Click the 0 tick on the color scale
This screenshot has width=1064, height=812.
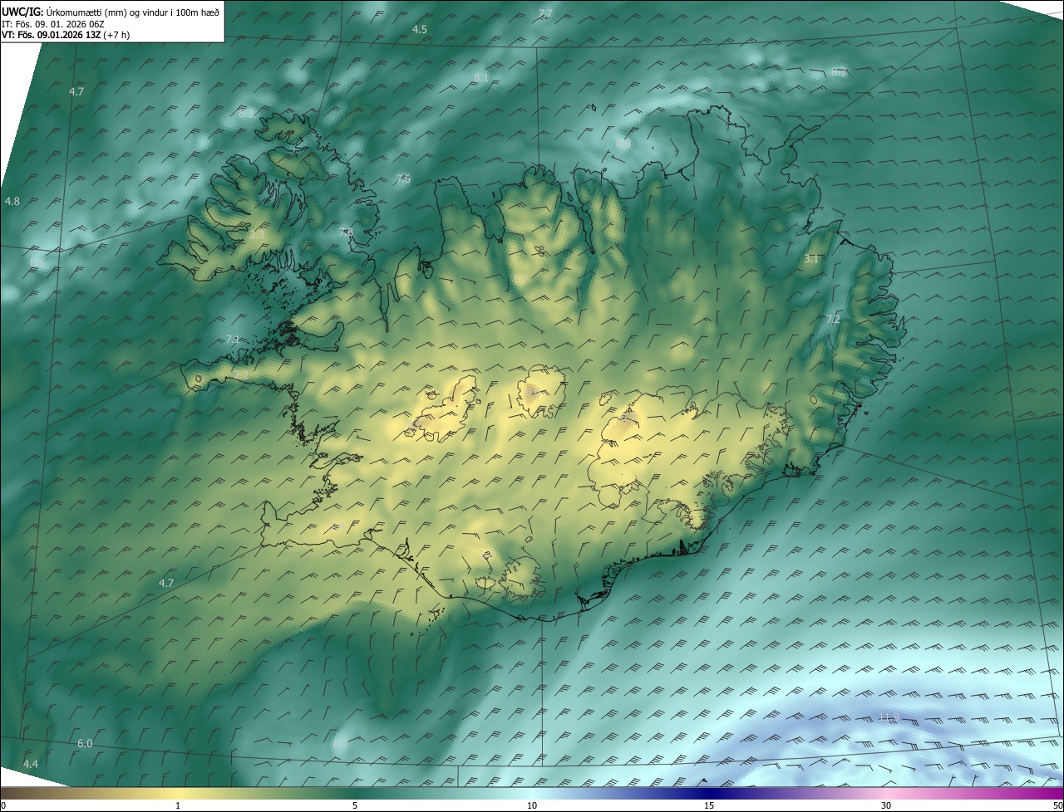tap(3, 805)
